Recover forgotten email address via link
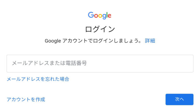The image size is (196, 111). (x=38, y=79)
